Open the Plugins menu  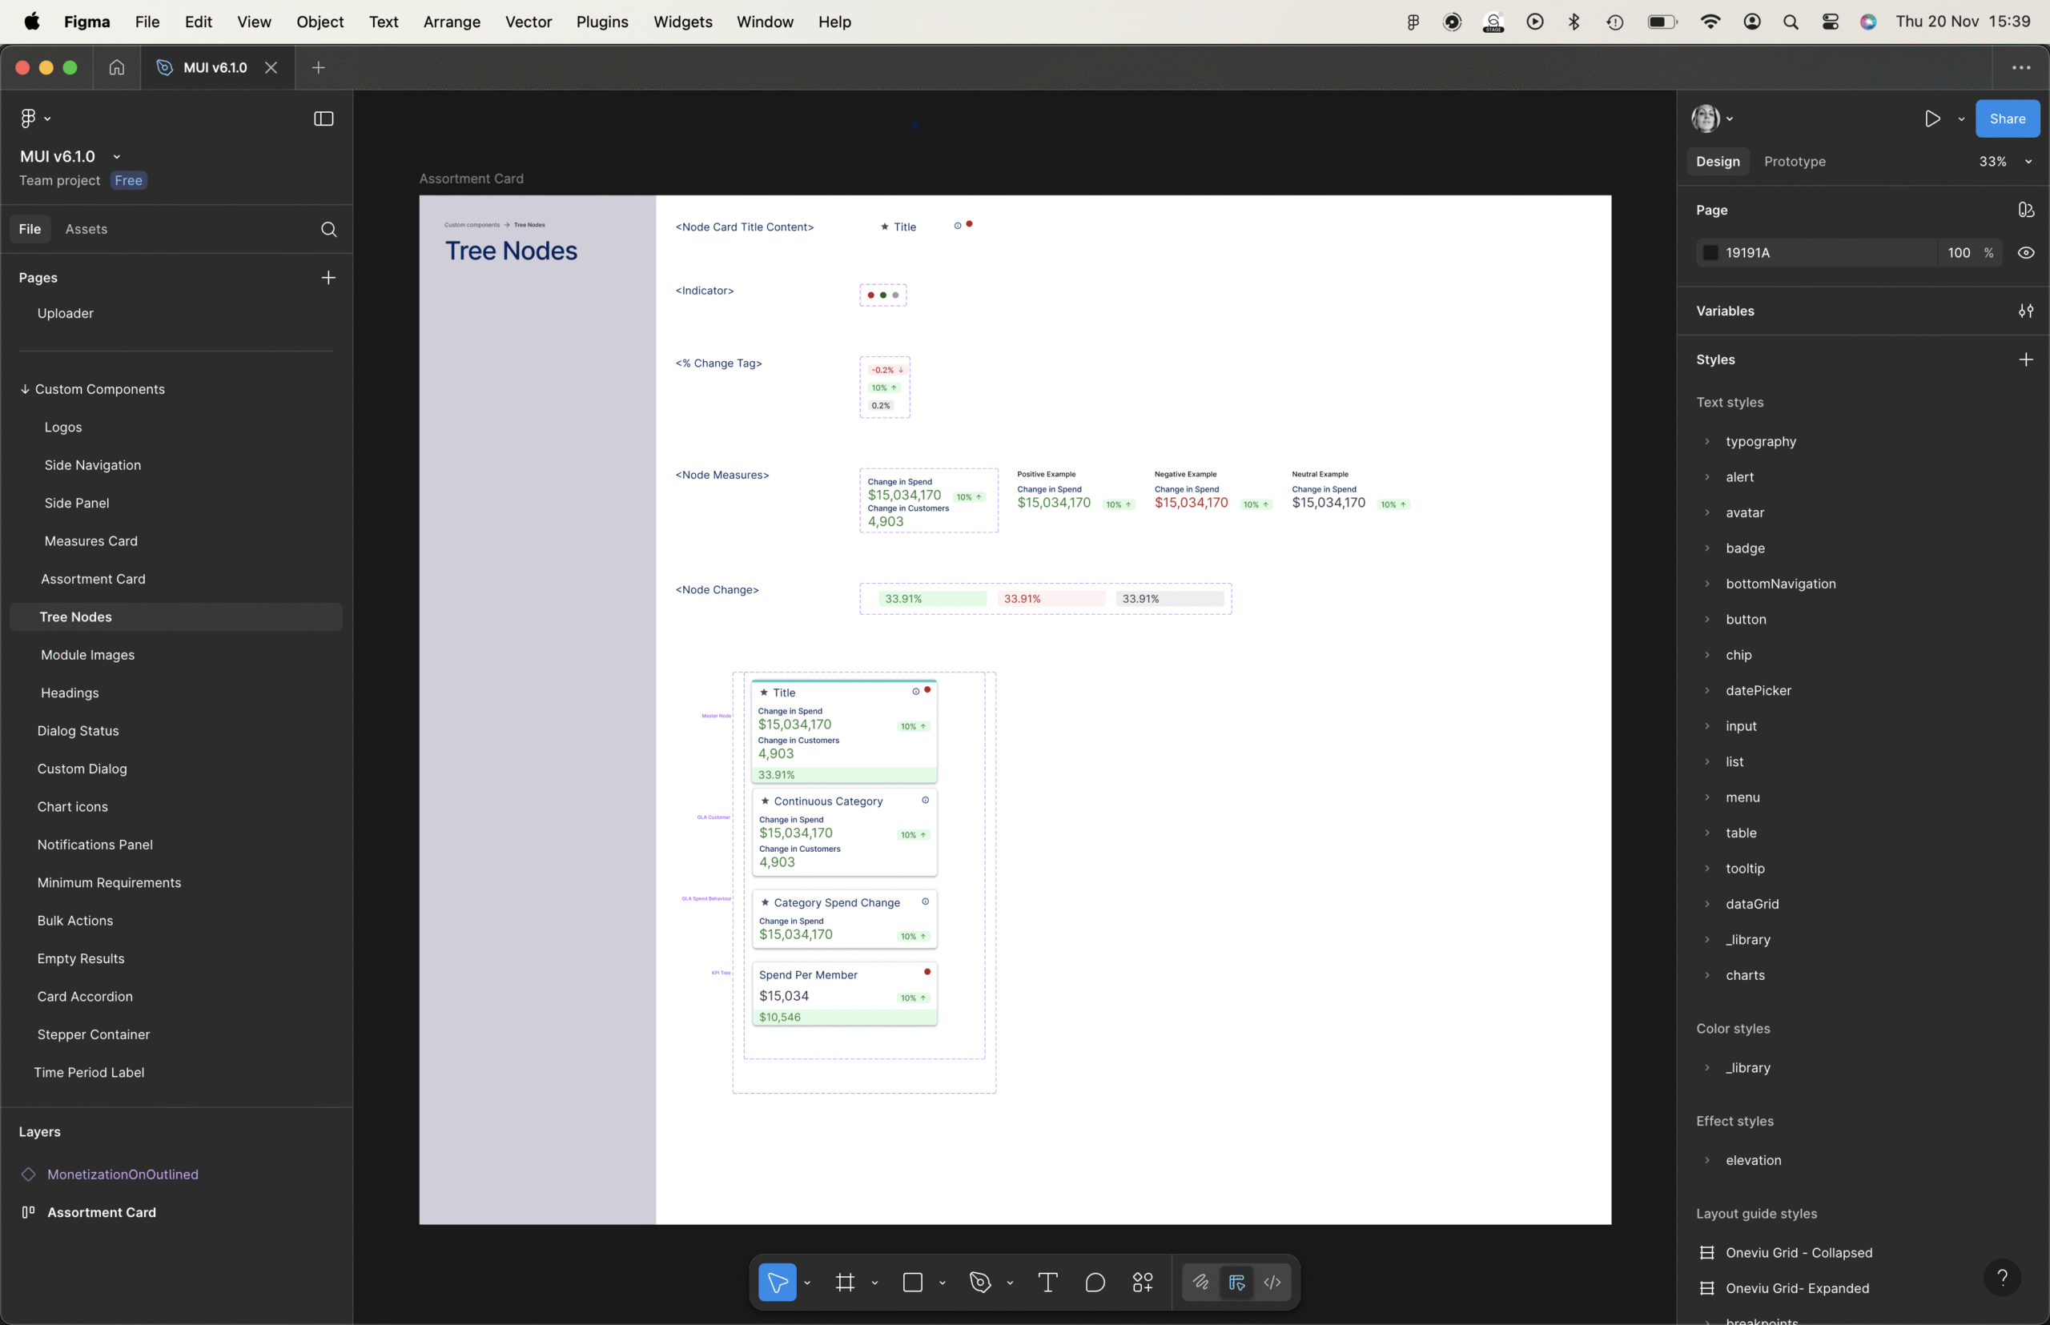pyautogui.click(x=601, y=22)
